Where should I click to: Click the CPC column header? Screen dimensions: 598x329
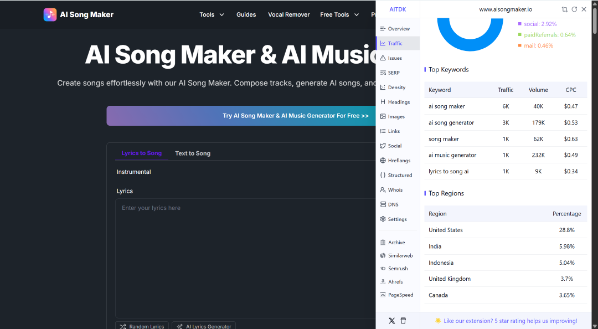(x=570, y=90)
